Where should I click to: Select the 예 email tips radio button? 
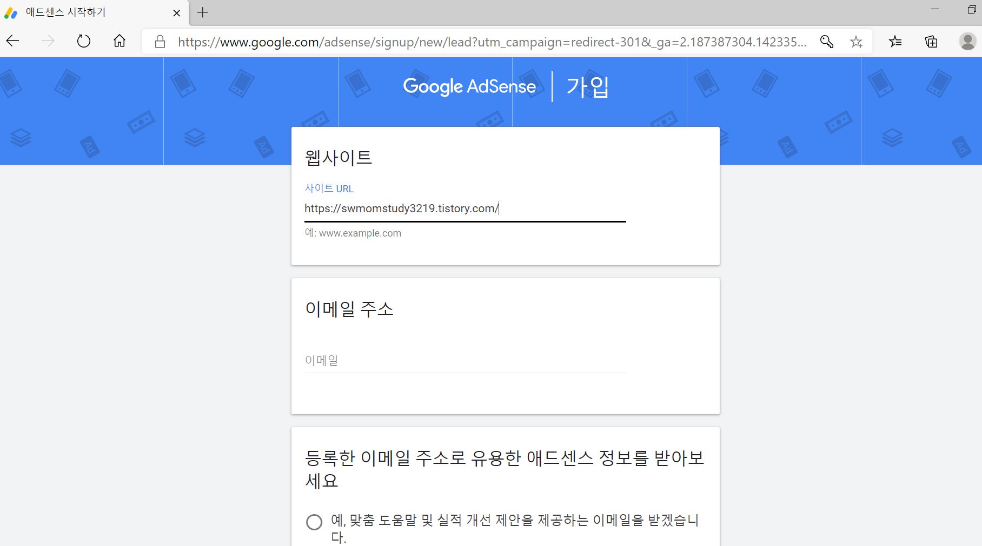pyautogui.click(x=314, y=522)
